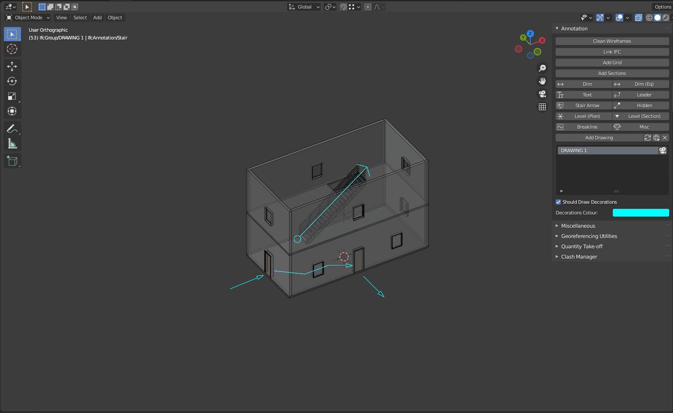
Task: Click the Zoom view magnifier icon
Action: pyautogui.click(x=542, y=68)
